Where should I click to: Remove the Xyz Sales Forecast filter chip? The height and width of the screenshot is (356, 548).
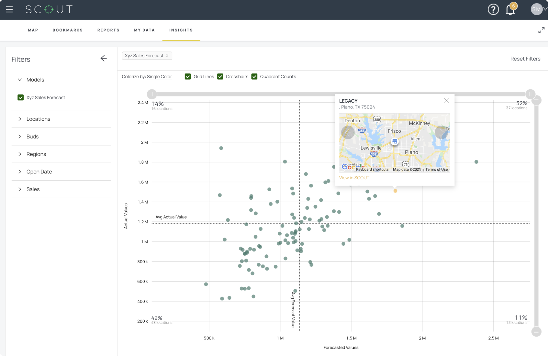(x=167, y=55)
